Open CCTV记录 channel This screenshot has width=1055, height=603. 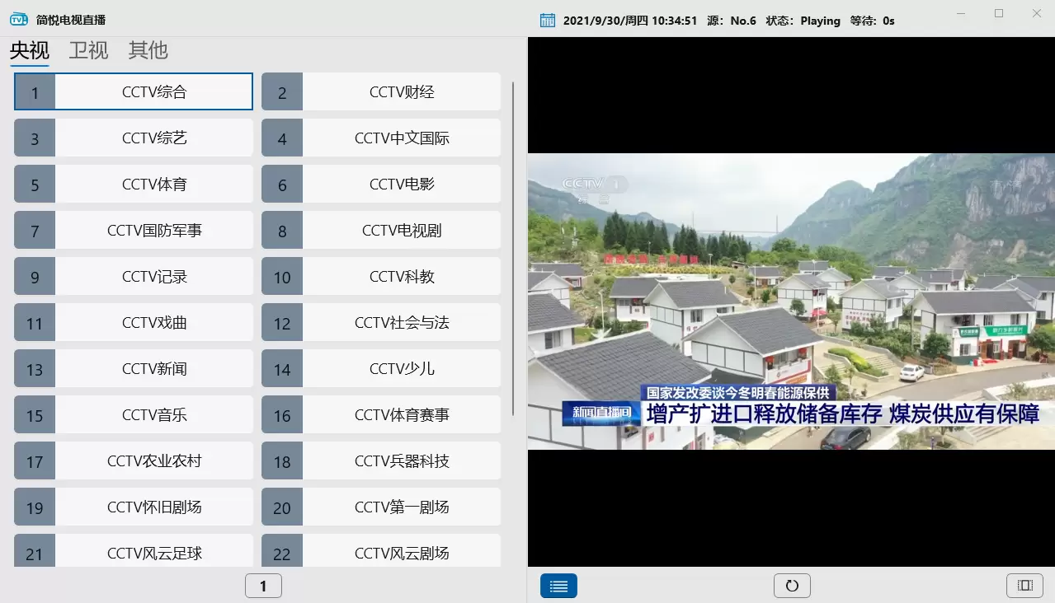pyautogui.click(x=134, y=276)
